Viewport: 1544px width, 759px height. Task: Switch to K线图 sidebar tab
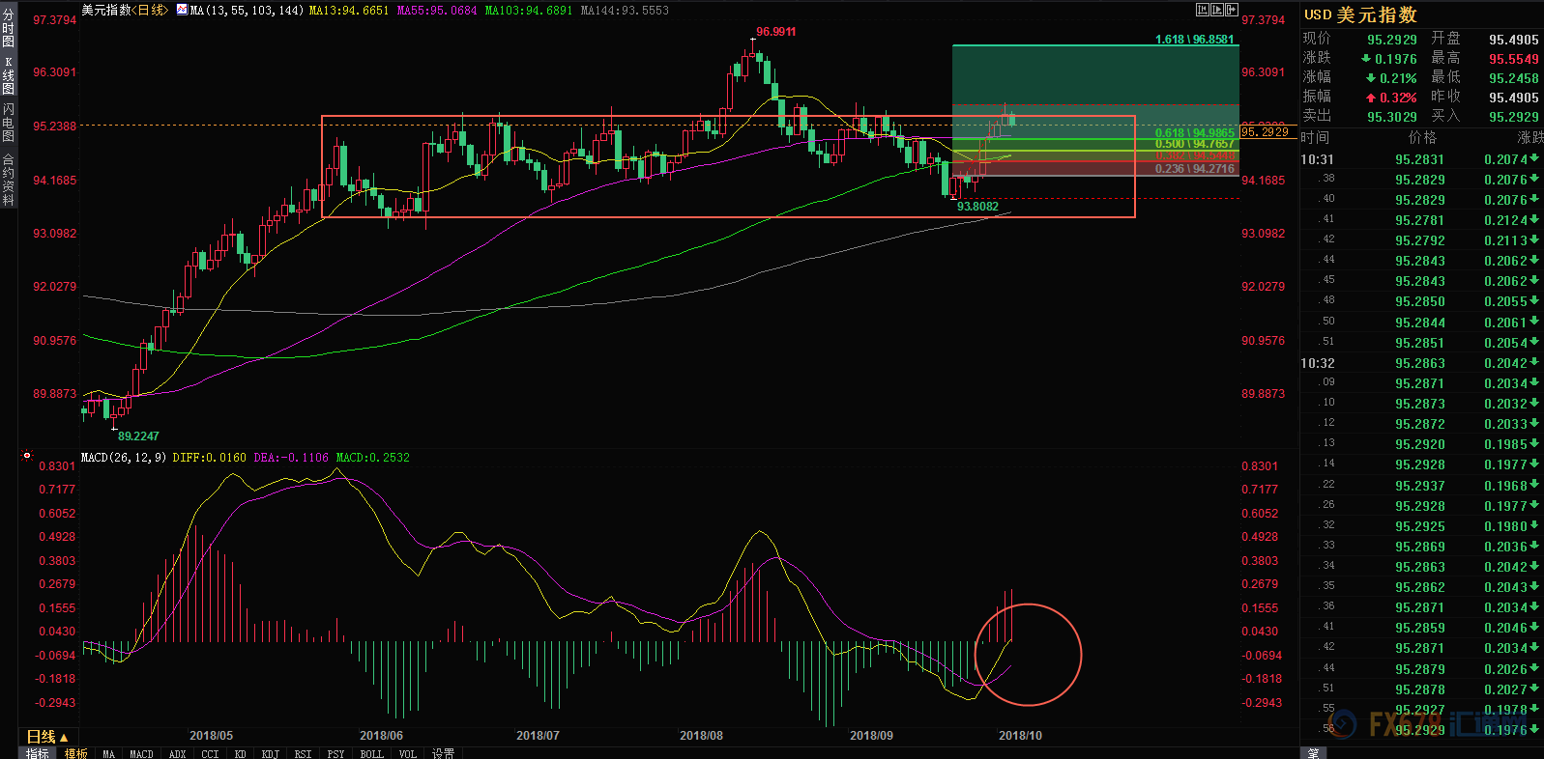[x=9, y=75]
